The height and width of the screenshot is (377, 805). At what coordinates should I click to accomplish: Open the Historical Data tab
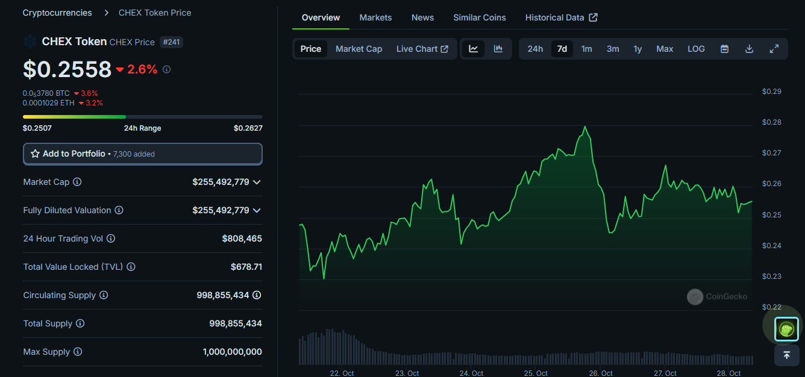point(556,17)
